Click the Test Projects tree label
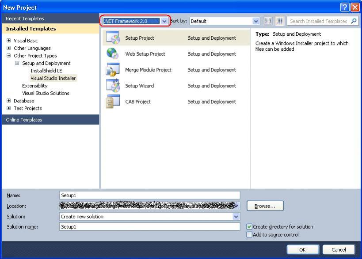The width and height of the screenshot is (362, 259). pos(28,108)
